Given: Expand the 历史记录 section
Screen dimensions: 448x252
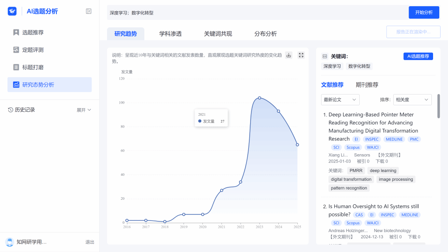Looking at the screenshot, I should 84,110.
